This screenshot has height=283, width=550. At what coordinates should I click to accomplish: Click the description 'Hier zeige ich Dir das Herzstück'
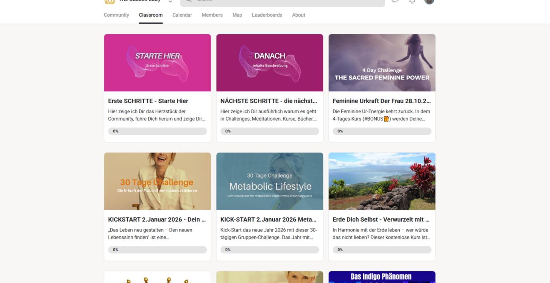(x=157, y=115)
